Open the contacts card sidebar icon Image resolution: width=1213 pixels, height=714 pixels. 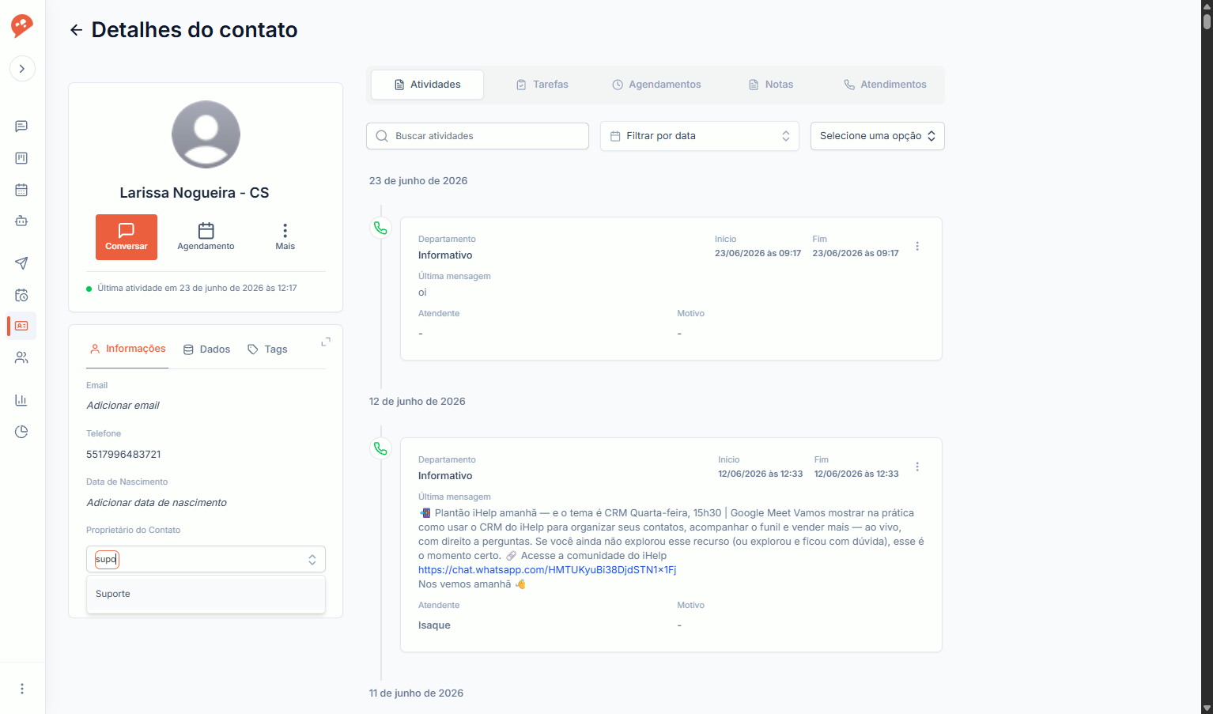(21, 326)
